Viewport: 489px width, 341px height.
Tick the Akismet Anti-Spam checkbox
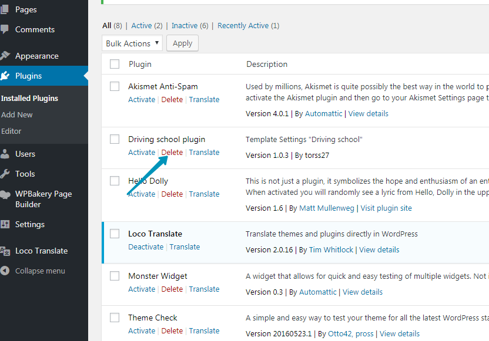coord(115,86)
